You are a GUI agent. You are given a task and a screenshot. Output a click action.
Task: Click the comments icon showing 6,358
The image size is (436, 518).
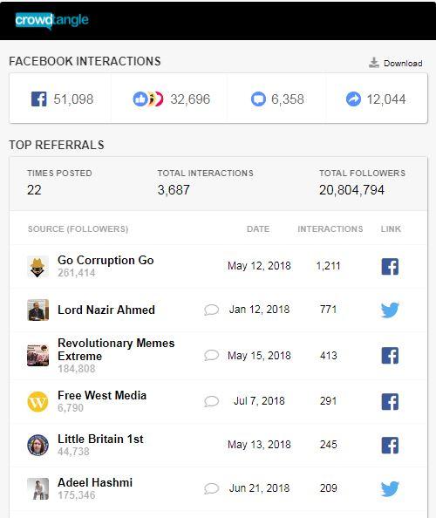click(258, 99)
